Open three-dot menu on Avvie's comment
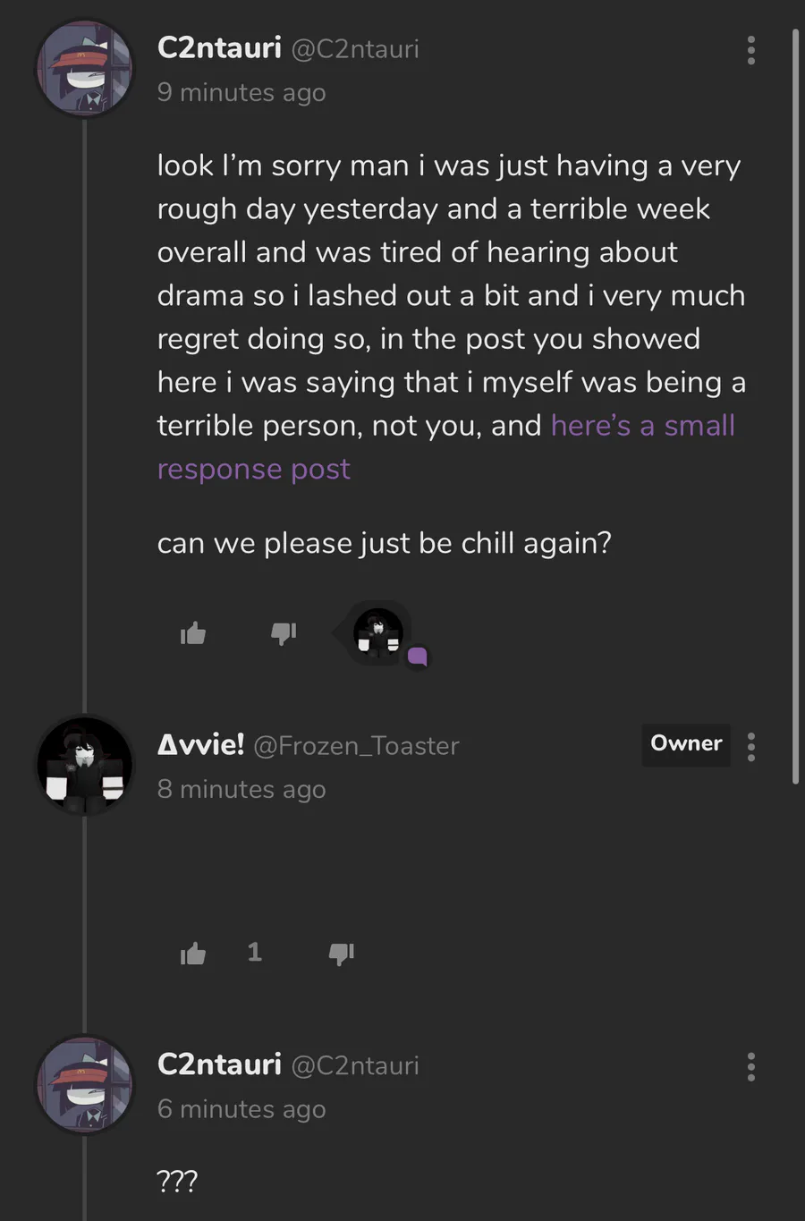Image resolution: width=805 pixels, height=1221 pixels. tap(751, 747)
